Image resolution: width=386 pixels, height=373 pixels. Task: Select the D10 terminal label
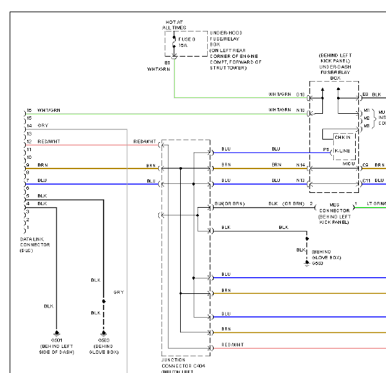click(x=300, y=95)
